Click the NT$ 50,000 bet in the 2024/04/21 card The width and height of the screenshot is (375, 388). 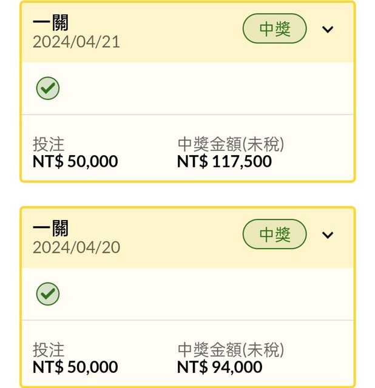tap(75, 162)
